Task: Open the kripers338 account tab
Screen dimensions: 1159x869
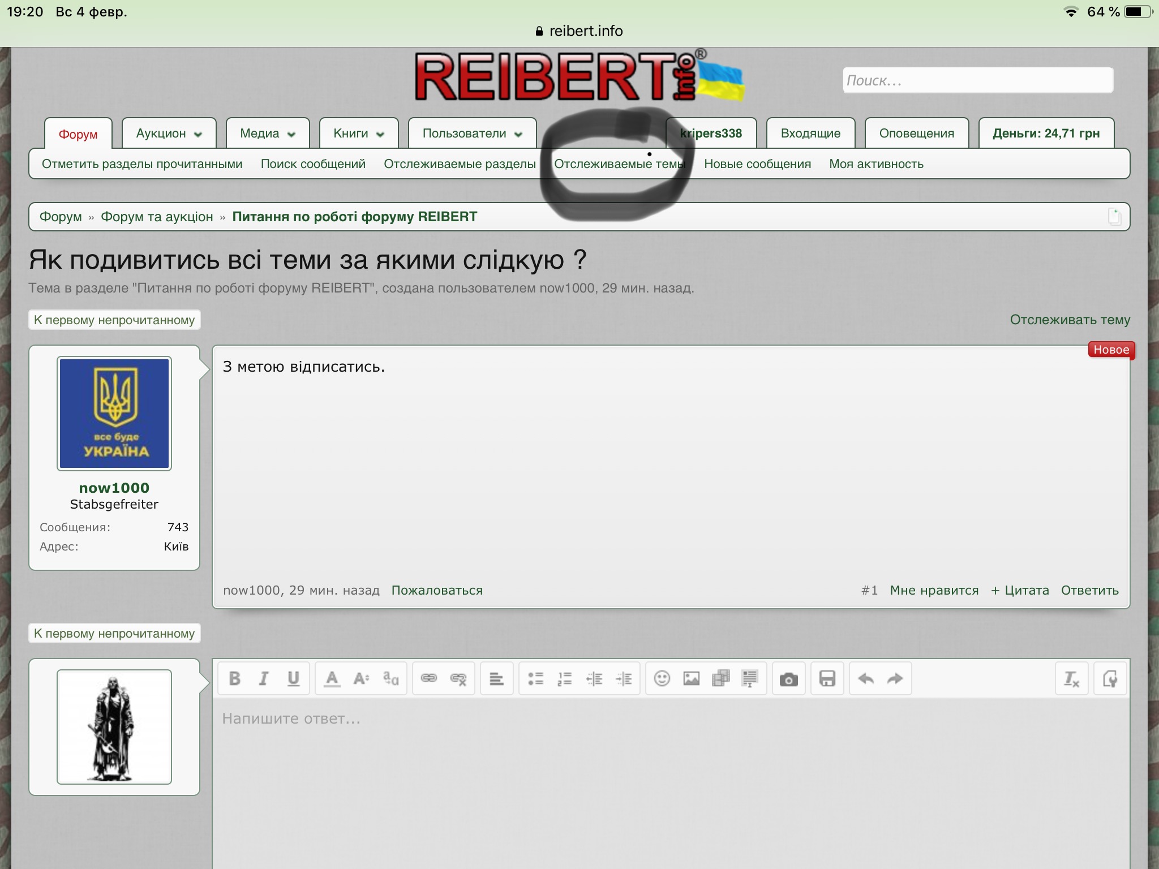Action: [711, 134]
